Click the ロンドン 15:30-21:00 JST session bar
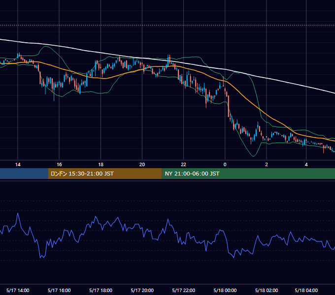 tap(105, 174)
